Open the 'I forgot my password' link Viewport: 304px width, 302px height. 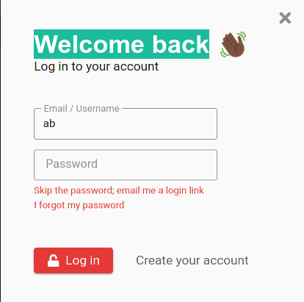coord(79,205)
